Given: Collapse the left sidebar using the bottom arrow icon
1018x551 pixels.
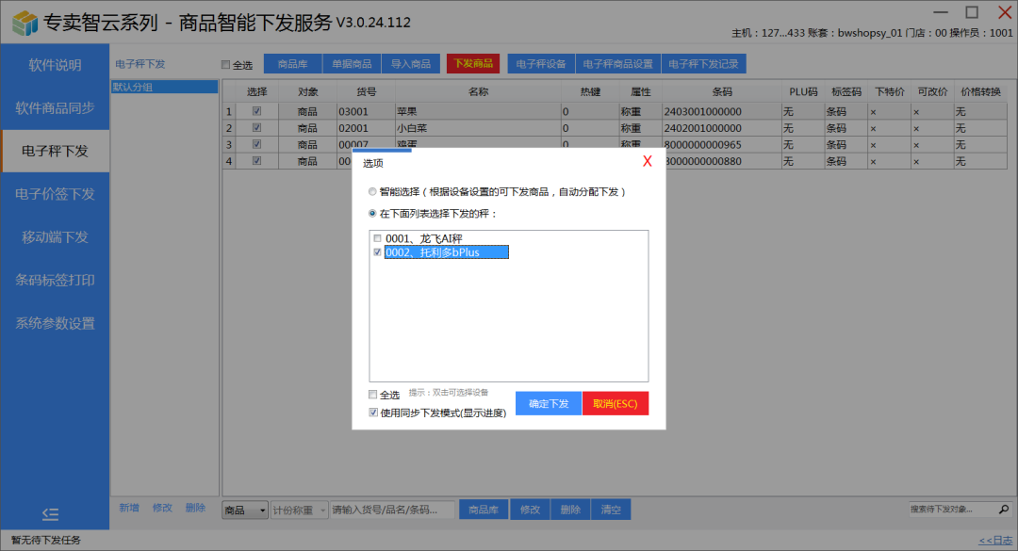Looking at the screenshot, I should [51, 513].
